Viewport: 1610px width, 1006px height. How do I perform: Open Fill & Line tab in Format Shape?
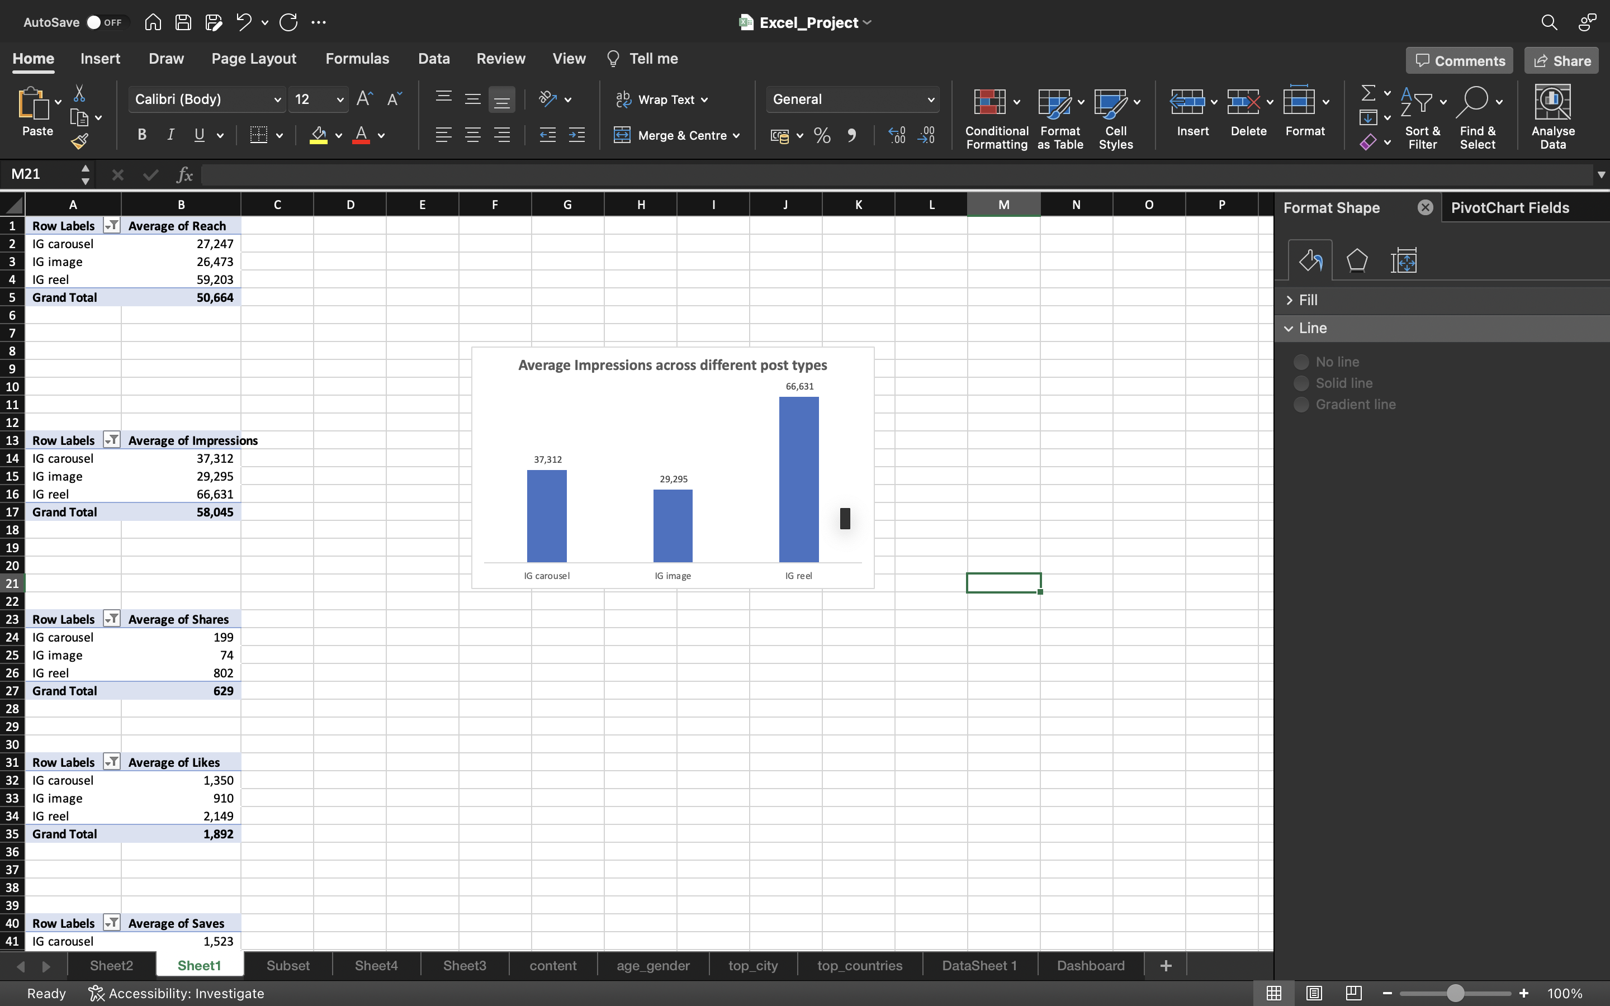pyautogui.click(x=1310, y=260)
